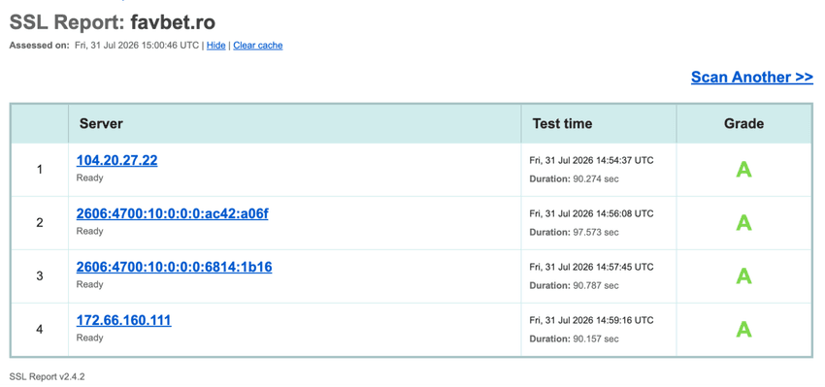Click the Hide link
Image resolution: width=825 pixels, height=387 pixels.
[215, 46]
